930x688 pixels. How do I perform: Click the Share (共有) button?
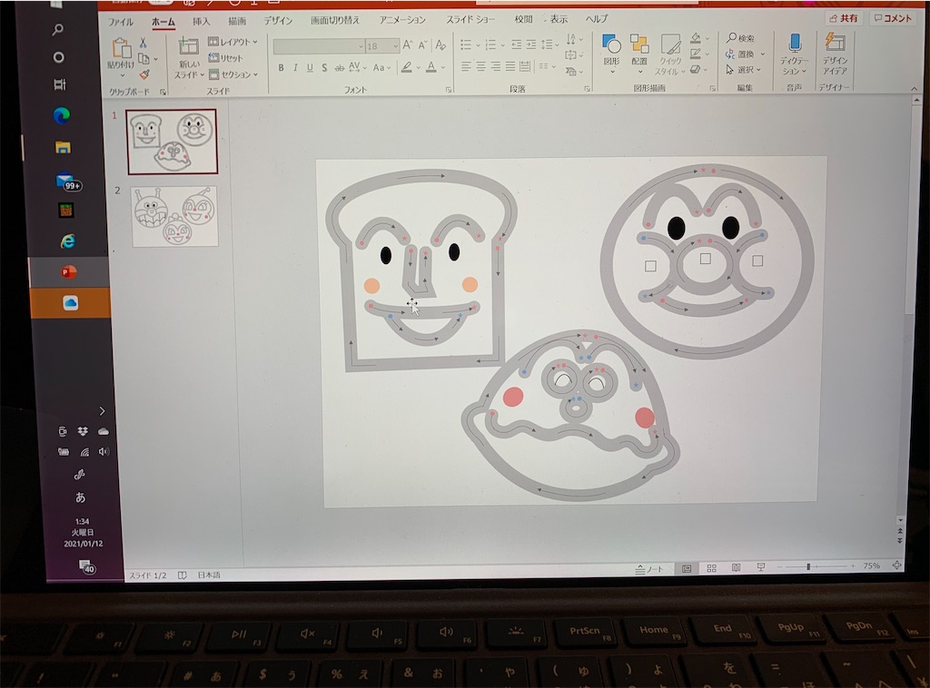[844, 18]
